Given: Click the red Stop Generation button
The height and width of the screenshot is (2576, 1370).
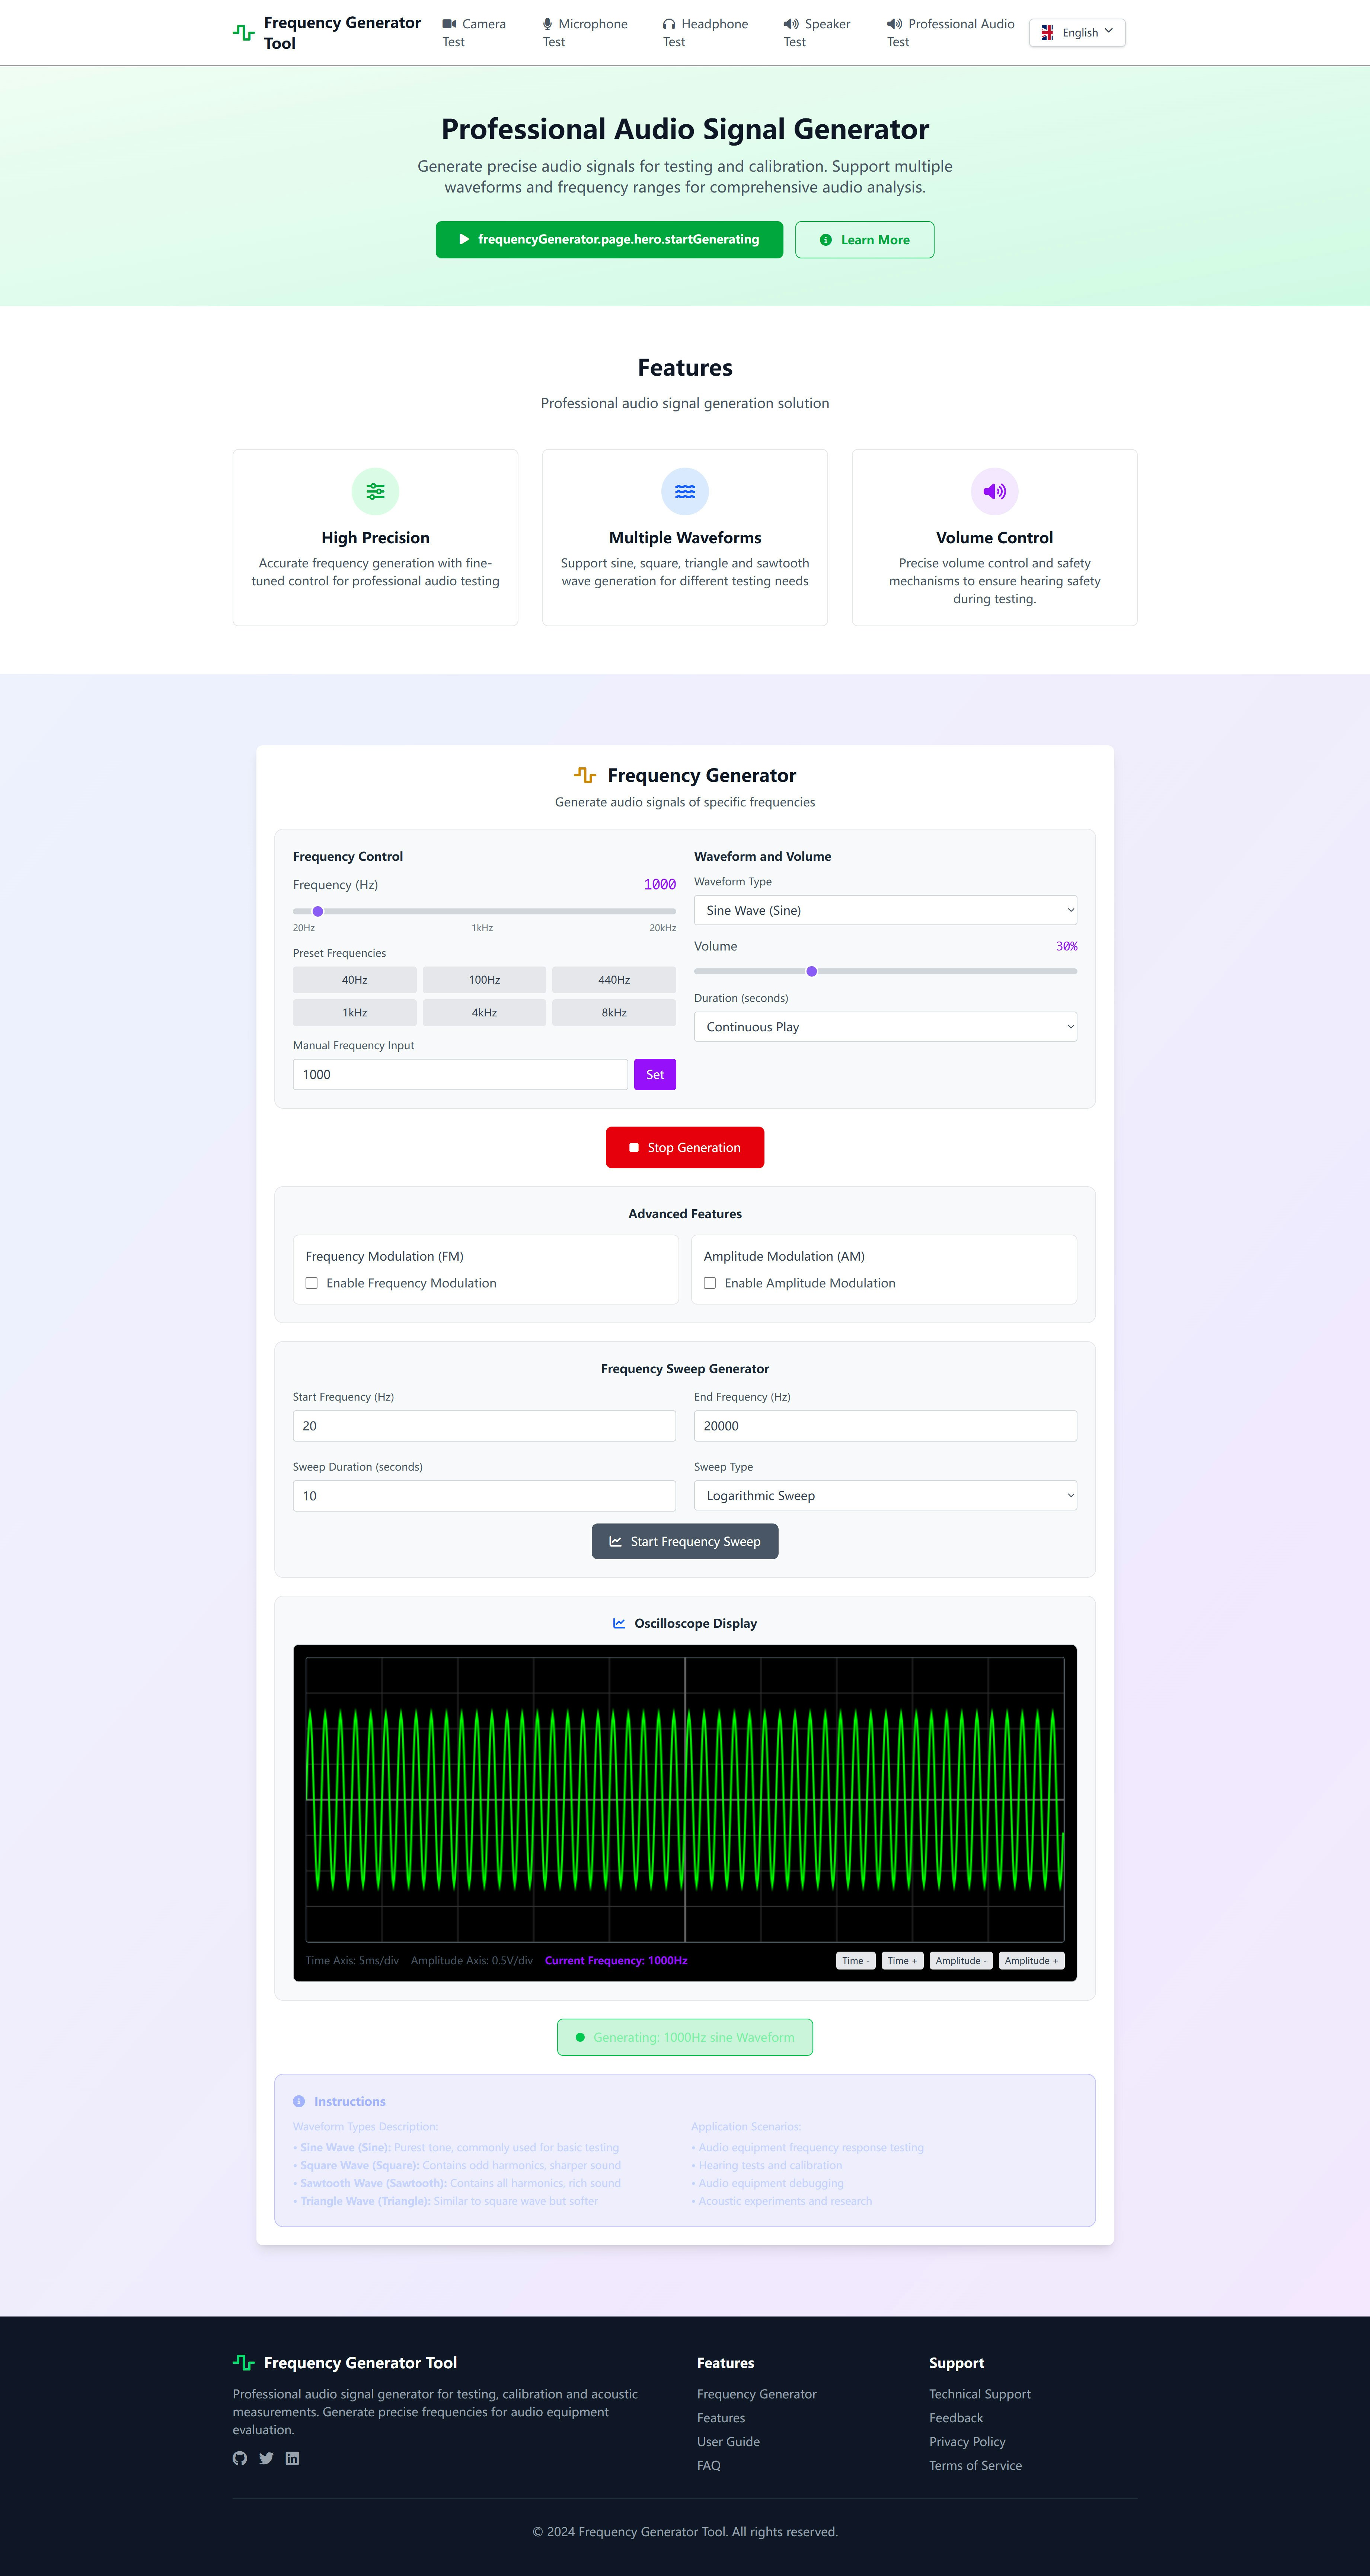Looking at the screenshot, I should coord(685,1147).
